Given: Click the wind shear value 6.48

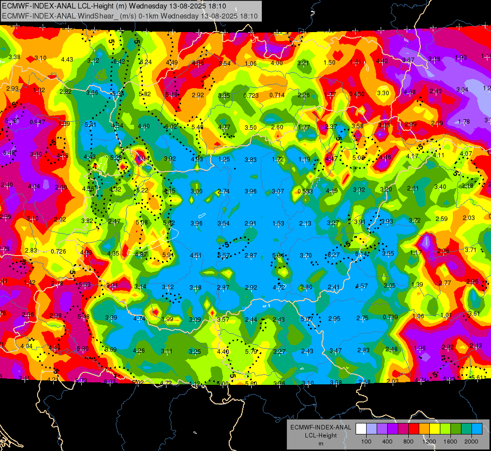Looking at the screenshot, I should click(9, 153).
